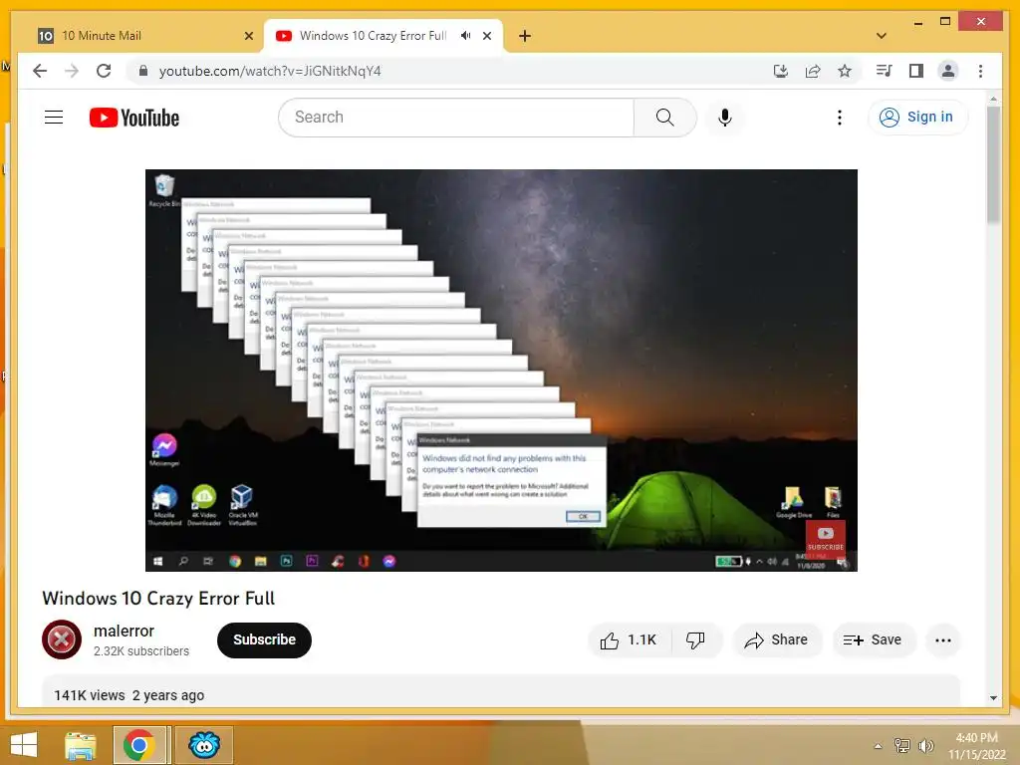Open the Chrome three-dot menu
The image size is (1020, 765).
[x=980, y=71]
